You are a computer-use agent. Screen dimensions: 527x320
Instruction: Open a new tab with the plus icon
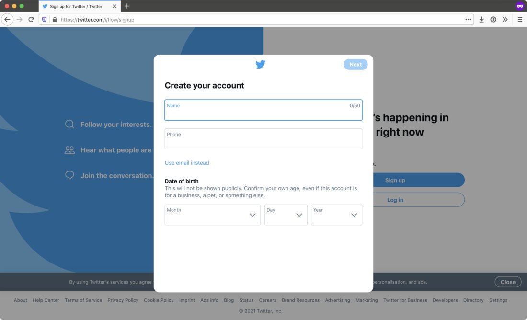126,6
